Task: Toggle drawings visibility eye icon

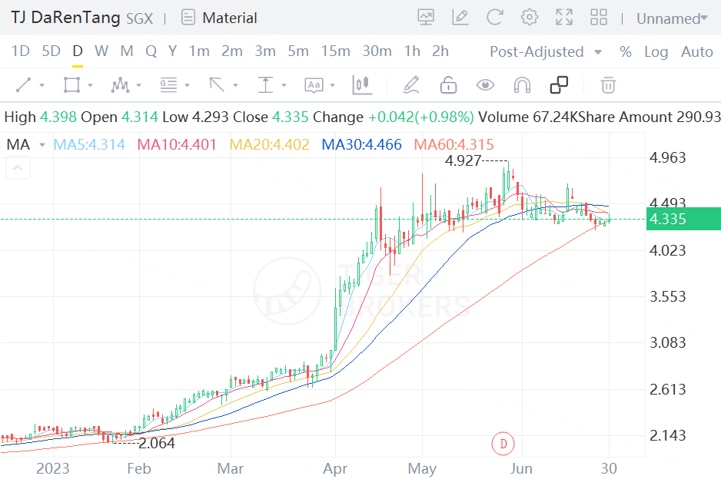Action: pyautogui.click(x=485, y=85)
